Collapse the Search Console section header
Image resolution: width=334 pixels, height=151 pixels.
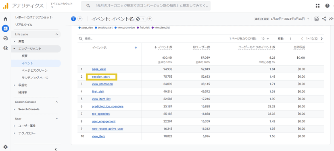tap(56, 102)
